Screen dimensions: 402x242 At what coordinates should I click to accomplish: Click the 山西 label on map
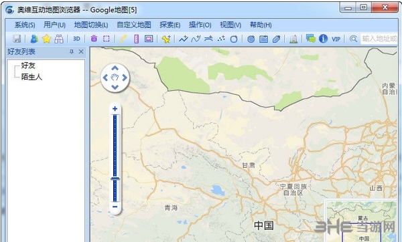tap(376, 188)
